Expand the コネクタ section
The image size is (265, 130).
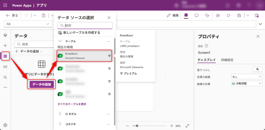pos(60,124)
